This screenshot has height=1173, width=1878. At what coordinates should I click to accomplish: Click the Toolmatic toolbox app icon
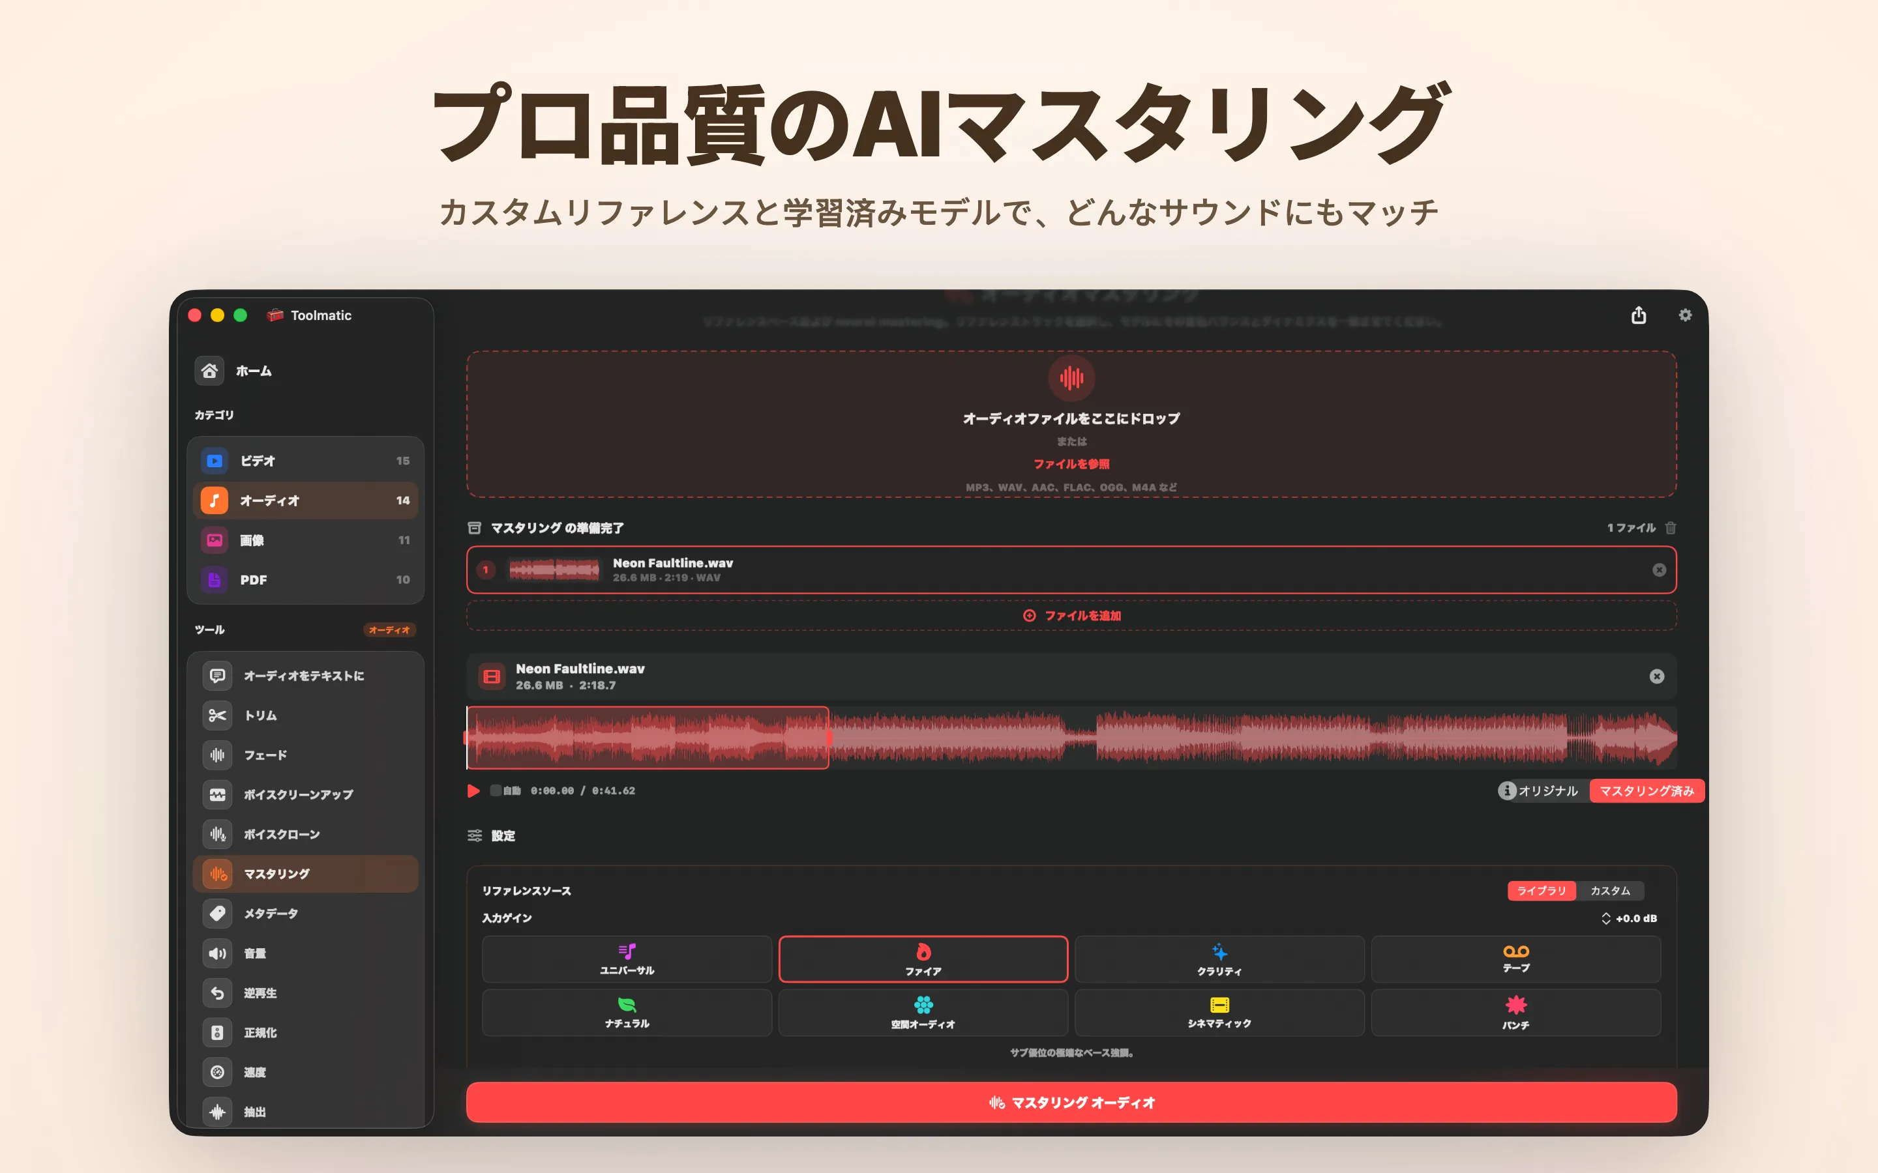click(x=275, y=315)
